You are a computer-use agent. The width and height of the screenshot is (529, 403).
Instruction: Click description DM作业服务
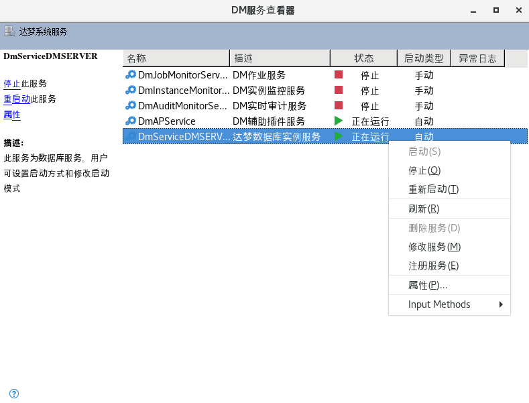click(x=259, y=75)
